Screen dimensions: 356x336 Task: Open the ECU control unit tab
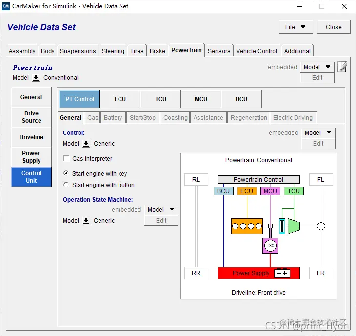[x=120, y=99]
